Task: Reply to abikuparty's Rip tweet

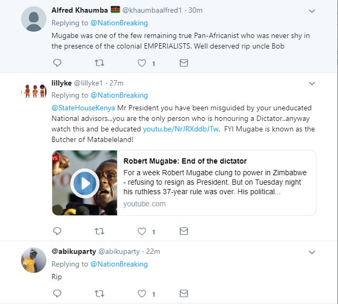Action: [57, 293]
